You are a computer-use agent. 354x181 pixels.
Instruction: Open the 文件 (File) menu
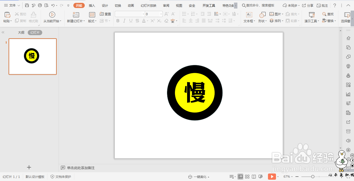pos(12,5)
